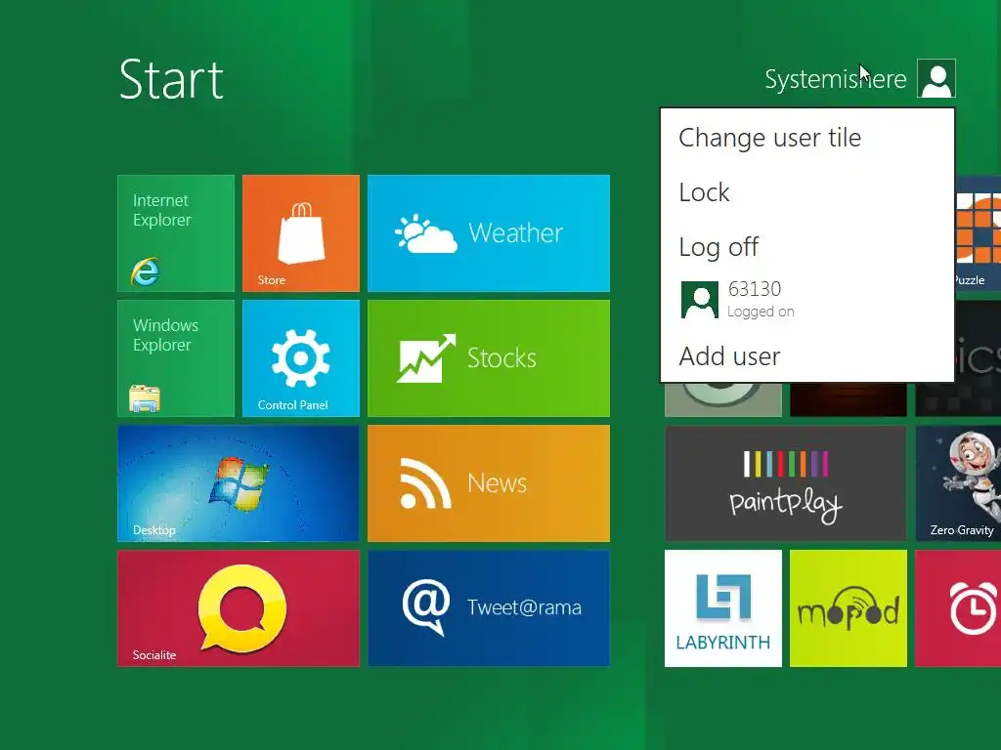The height and width of the screenshot is (750, 1001).
Task: Open the Zero Gravity game tile
Action: (x=958, y=483)
